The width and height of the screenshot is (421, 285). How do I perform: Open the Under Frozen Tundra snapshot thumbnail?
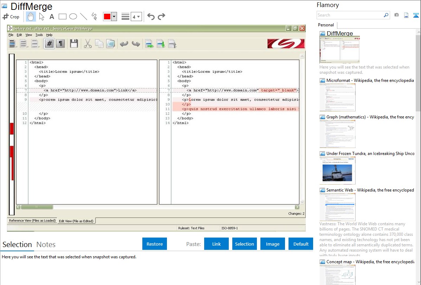click(337, 170)
